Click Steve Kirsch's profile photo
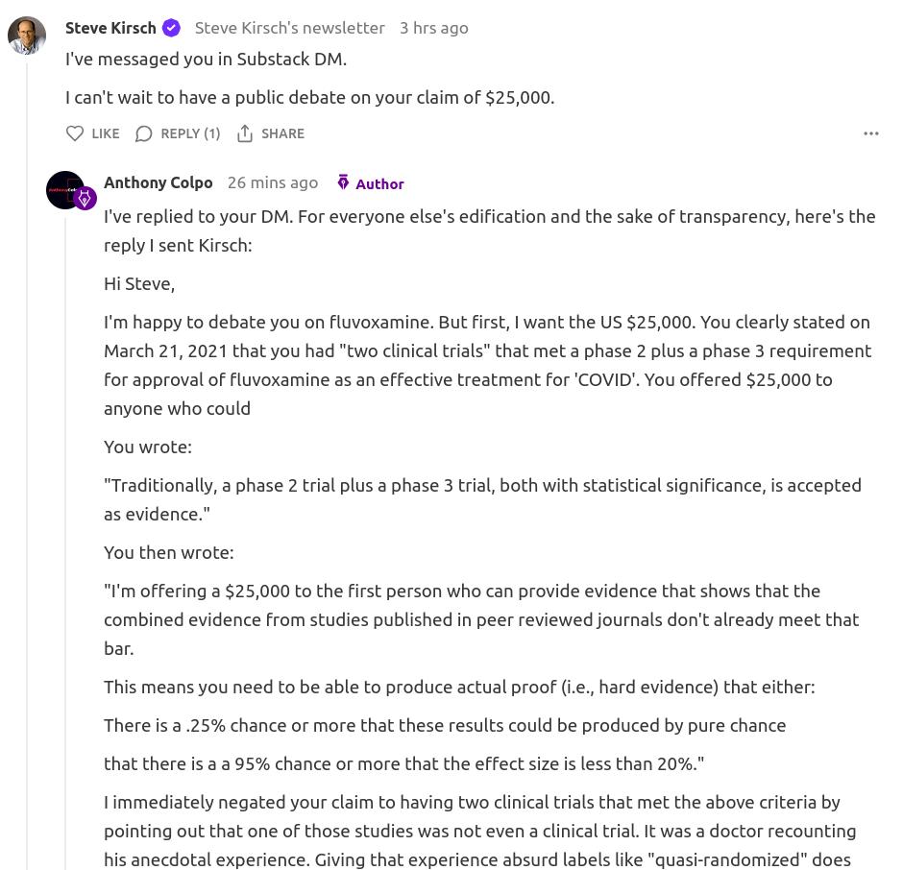 point(27,36)
